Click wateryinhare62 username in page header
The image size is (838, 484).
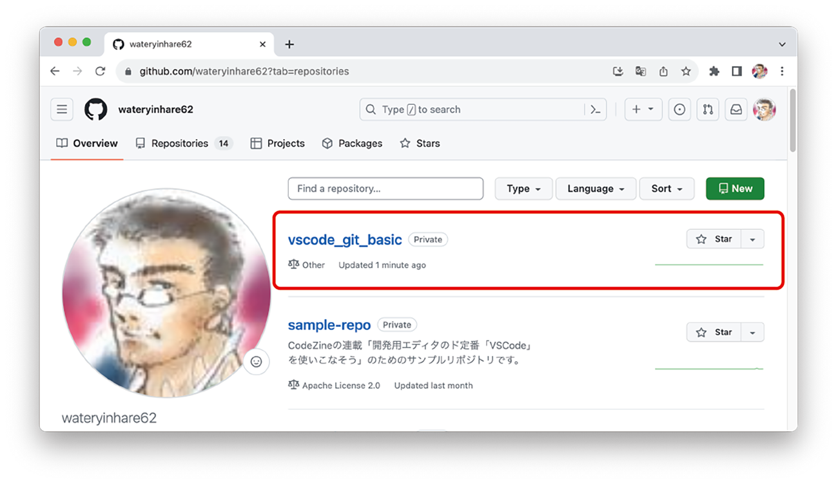coord(156,109)
